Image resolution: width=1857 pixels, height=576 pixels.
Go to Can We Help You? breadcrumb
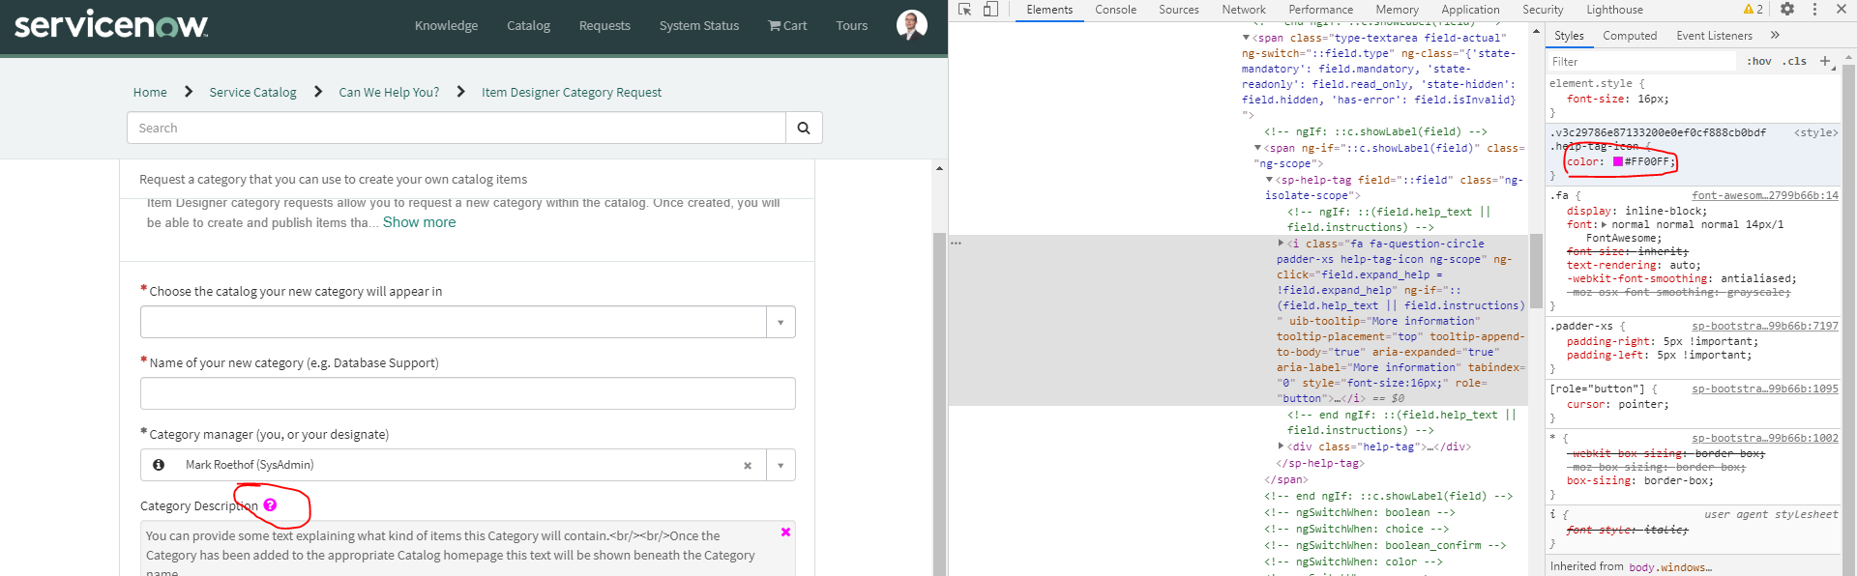pyautogui.click(x=389, y=93)
